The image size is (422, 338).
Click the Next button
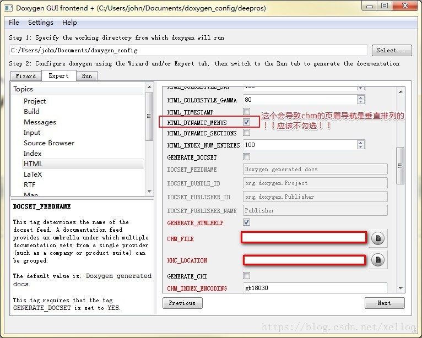385,303
